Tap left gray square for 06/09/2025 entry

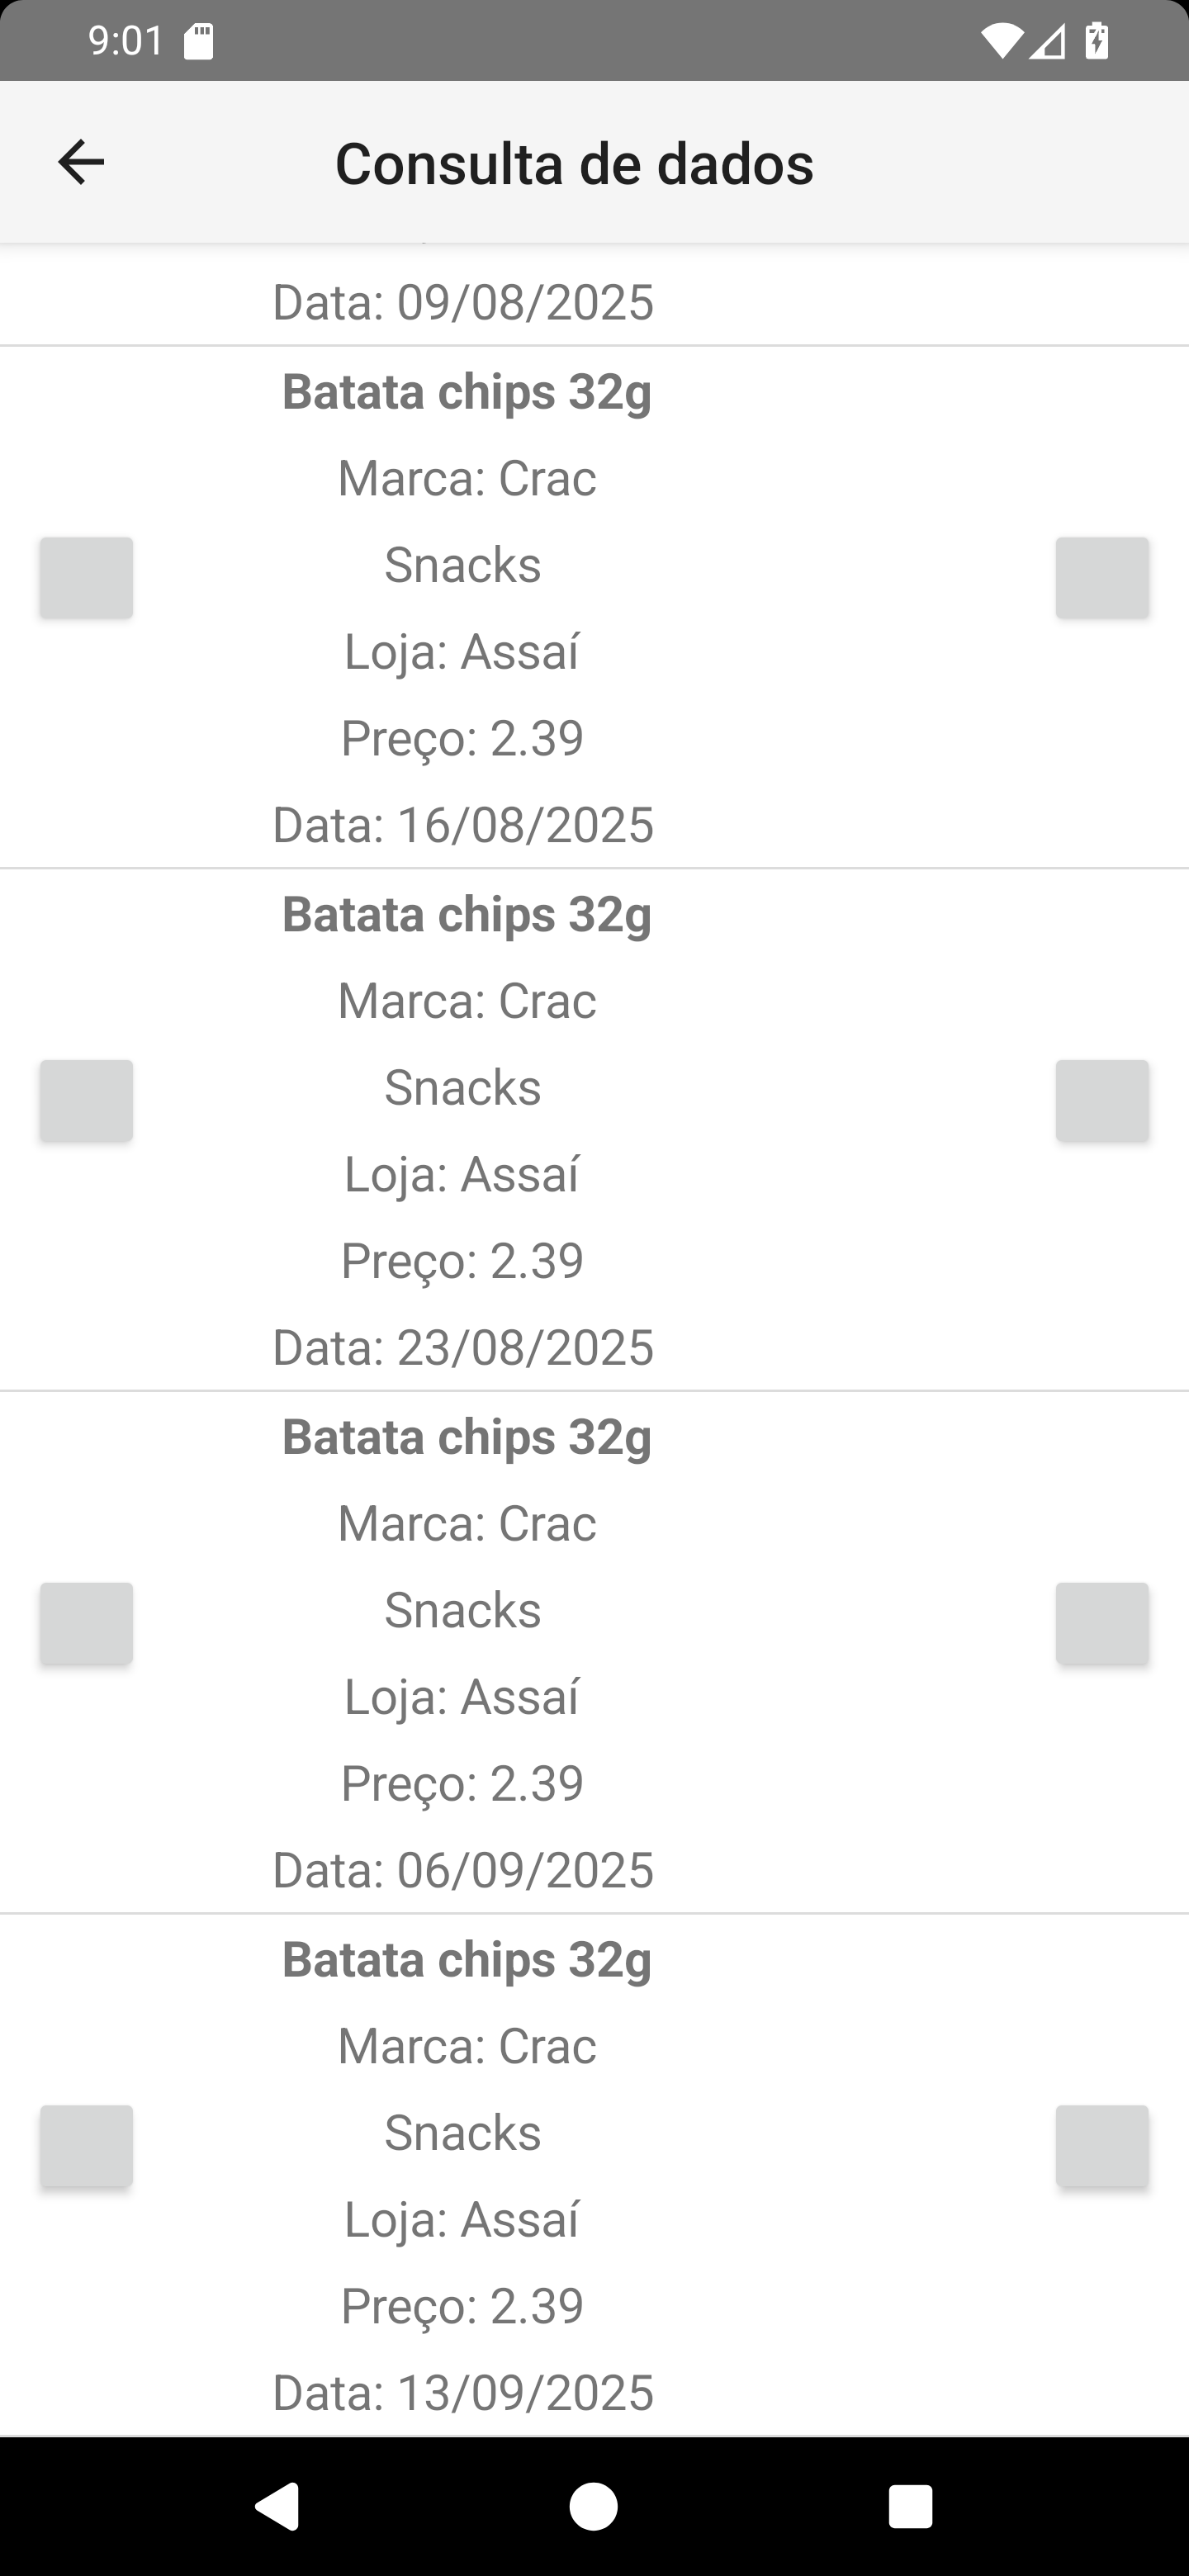click(86, 1623)
